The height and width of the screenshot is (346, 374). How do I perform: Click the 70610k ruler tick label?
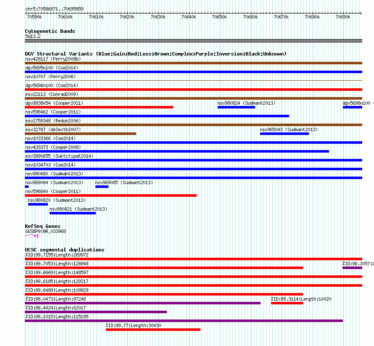click(x=96, y=17)
